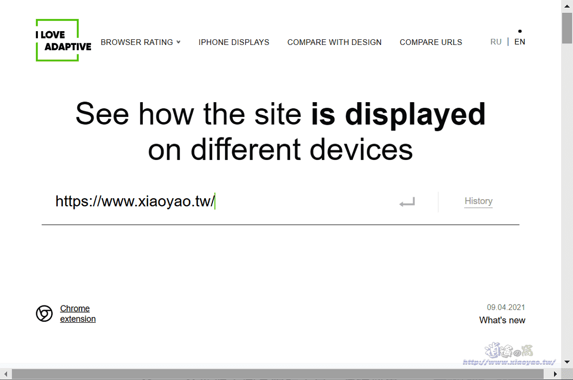The height and width of the screenshot is (380, 573).
Task: Click the scroll up arrow
Action: pyautogui.click(x=567, y=6)
